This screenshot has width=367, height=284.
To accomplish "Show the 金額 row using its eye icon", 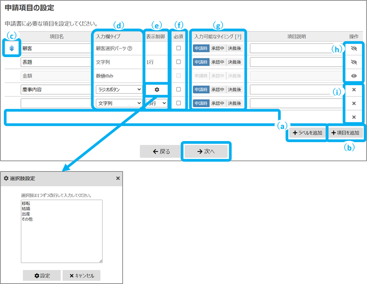I will pos(354,76).
